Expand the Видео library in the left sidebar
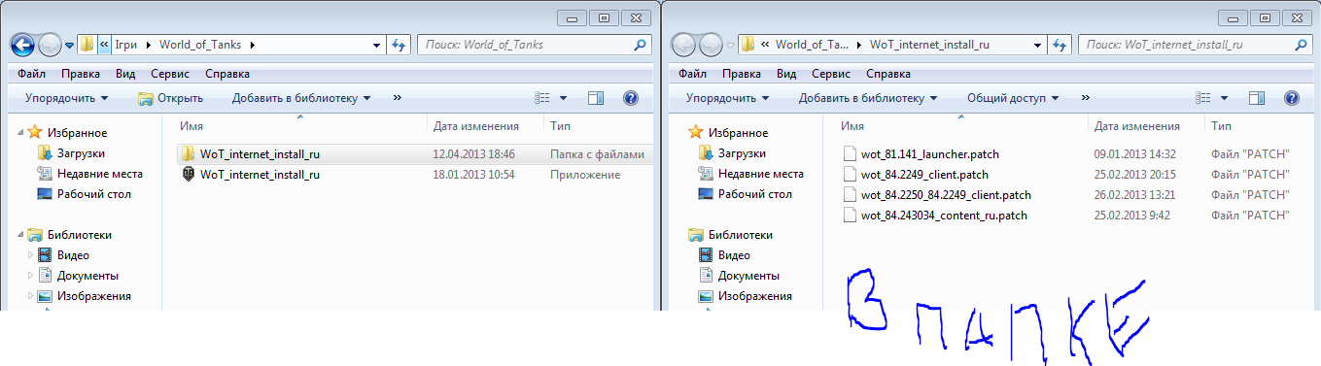 click(29, 255)
